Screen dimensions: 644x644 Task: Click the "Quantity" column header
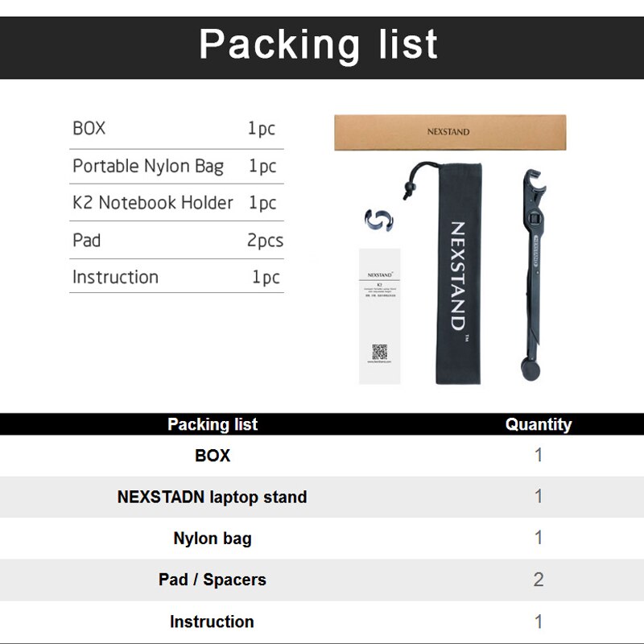[x=538, y=424]
